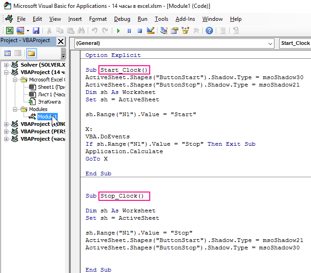This screenshot has width=311, height=273.
Task: Expand the Solver project tree node
Action: 6,65
